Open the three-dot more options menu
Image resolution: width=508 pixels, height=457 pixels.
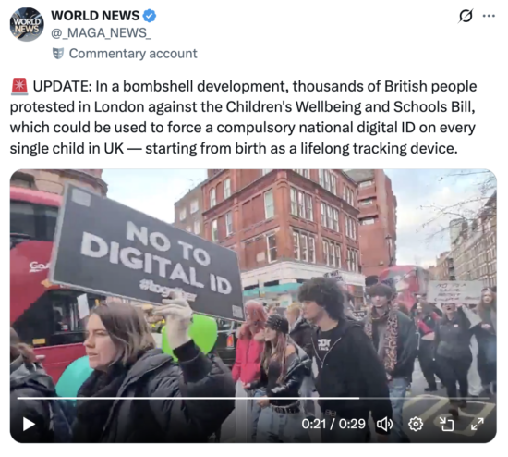[489, 16]
